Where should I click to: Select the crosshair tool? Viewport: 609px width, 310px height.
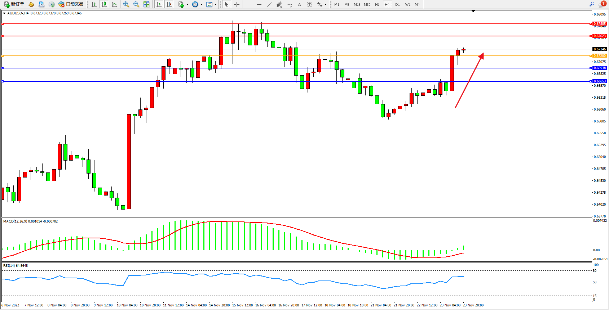(x=237, y=4)
